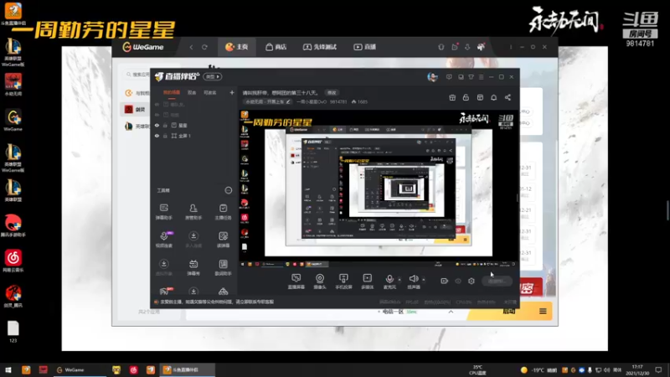
Task: Toggle visibility of second dimmed source
Action: tap(157, 115)
